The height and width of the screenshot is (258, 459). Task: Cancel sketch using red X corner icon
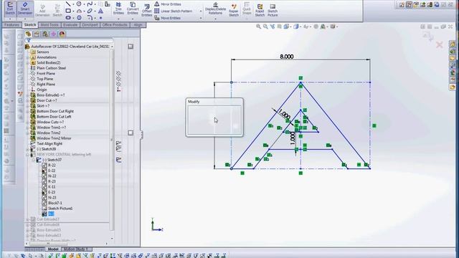(440, 44)
